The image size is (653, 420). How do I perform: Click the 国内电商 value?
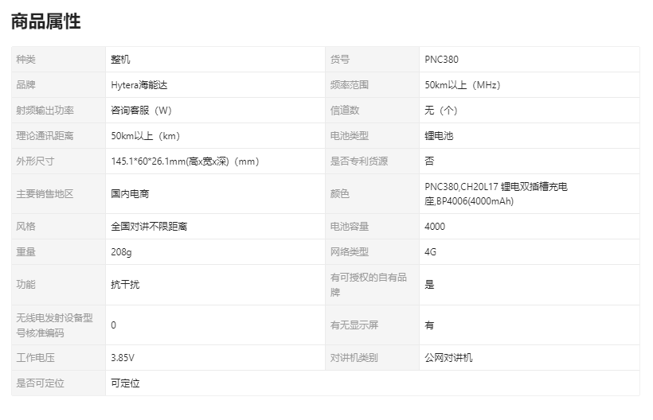pos(130,194)
